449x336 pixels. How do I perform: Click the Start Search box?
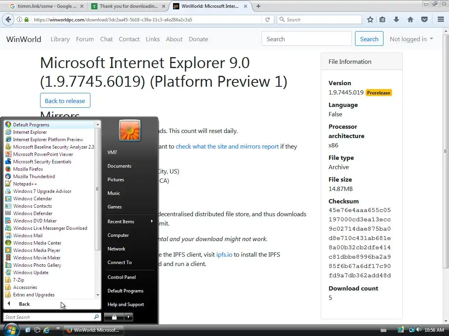51,317
